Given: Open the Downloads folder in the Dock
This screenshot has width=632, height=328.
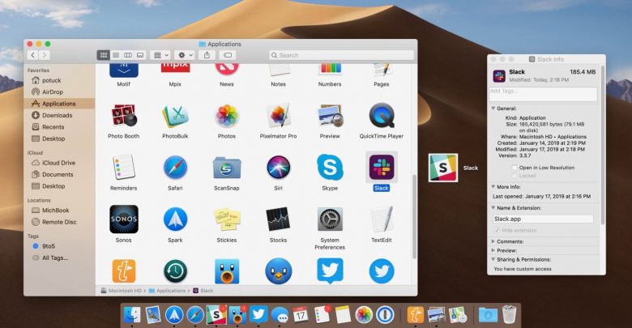Looking at the screenshot, I should (488, 315).
